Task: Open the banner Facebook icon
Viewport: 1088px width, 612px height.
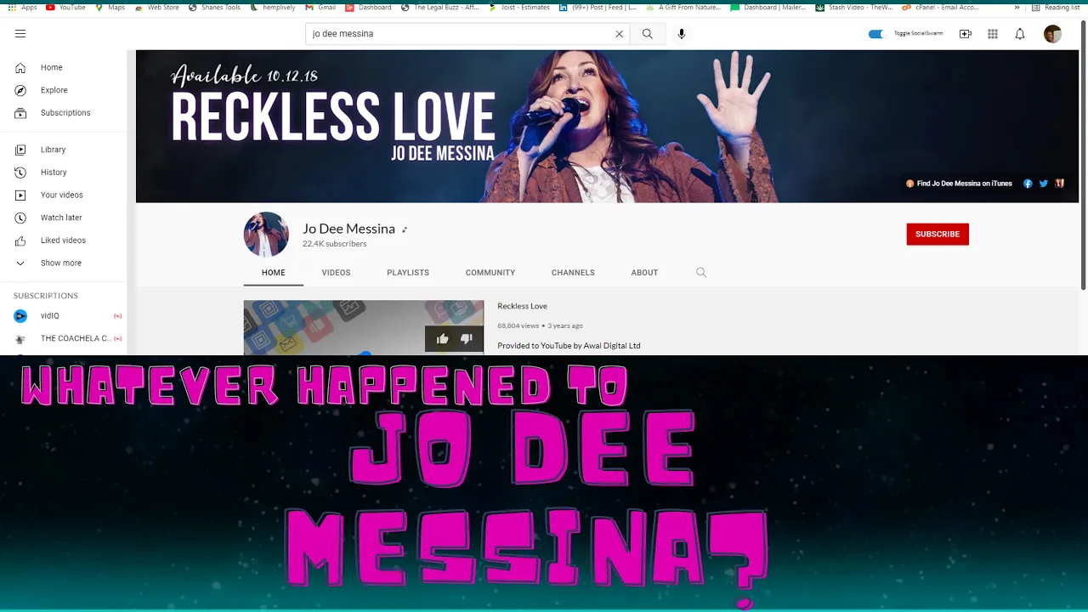Action: pyautogui.click(x=1028, y=184)
